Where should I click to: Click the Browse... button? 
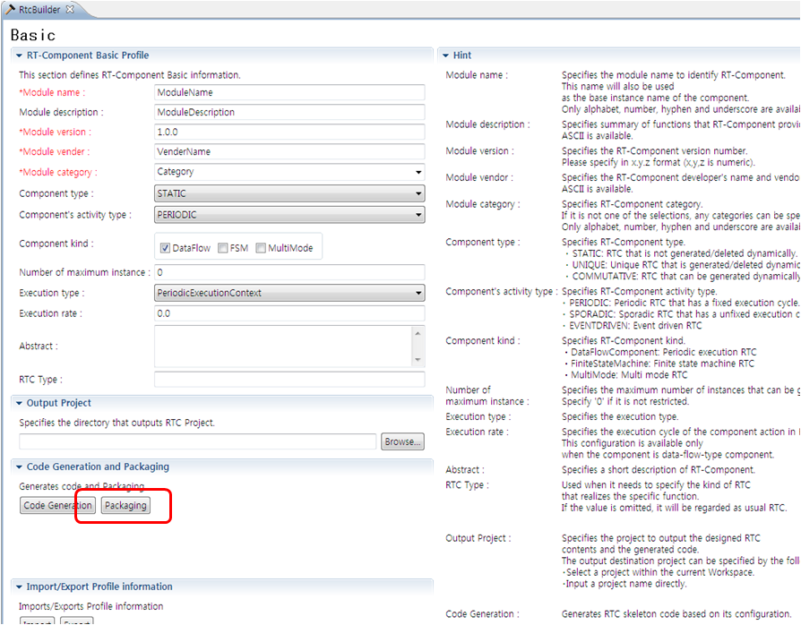click(402, 441)
